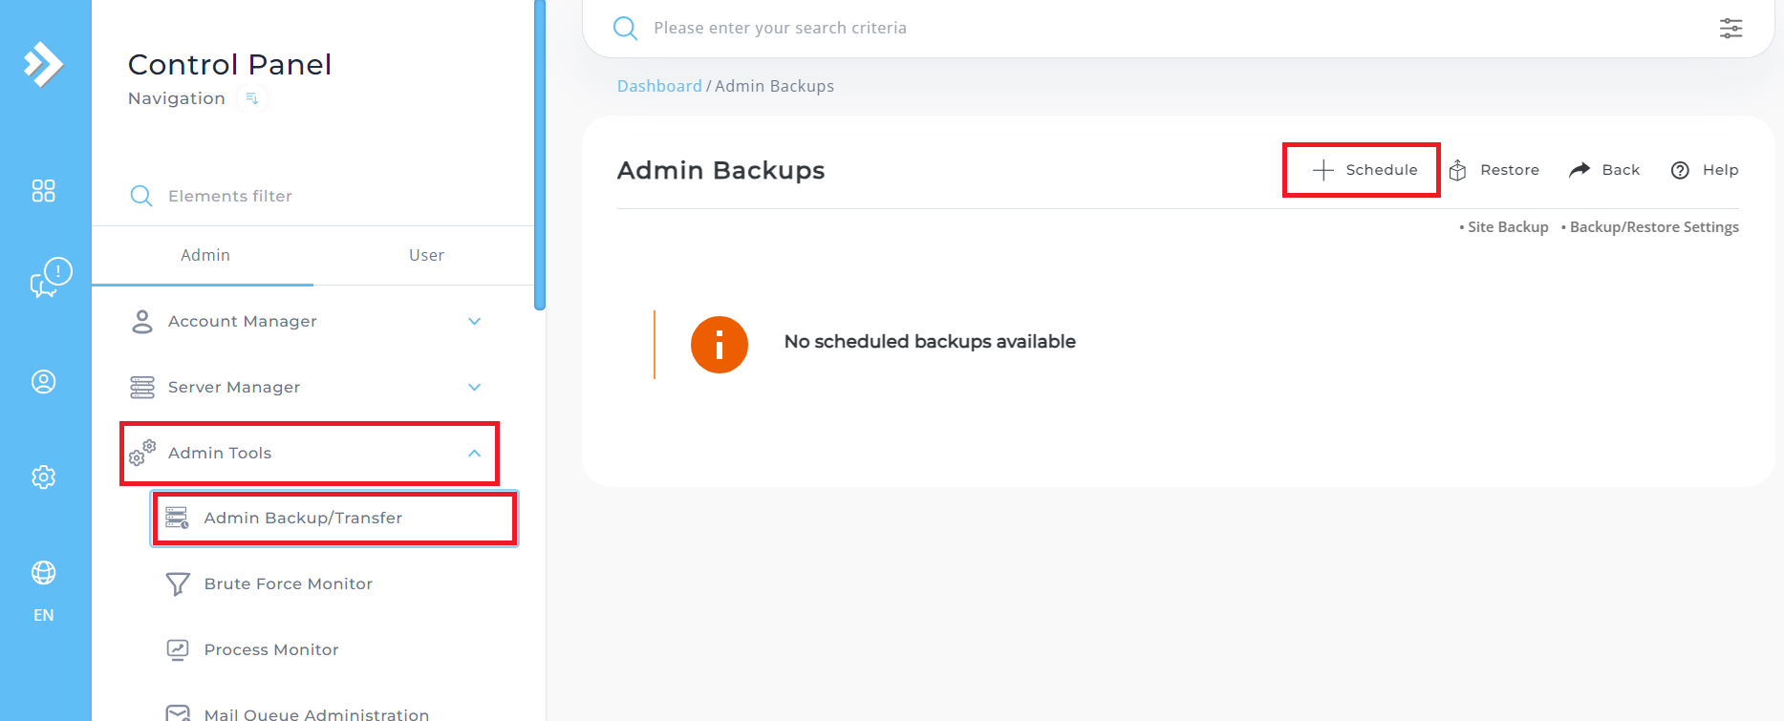Click the Back arrow icon

click(x=1580, y=169)
